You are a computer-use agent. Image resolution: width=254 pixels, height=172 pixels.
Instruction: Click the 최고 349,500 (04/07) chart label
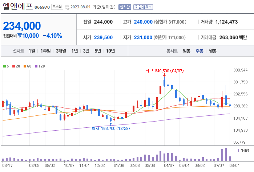pos(164,71)
